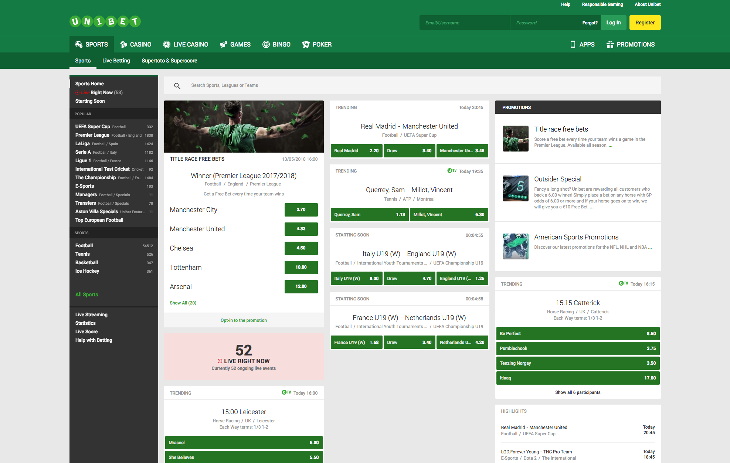
Task: Click the Casino cherries icon
Action: 123,44
